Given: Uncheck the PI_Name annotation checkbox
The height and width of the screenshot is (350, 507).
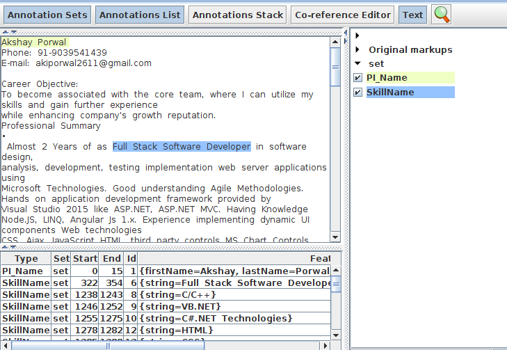Looking at the screenshot, I should coord(357,78).
